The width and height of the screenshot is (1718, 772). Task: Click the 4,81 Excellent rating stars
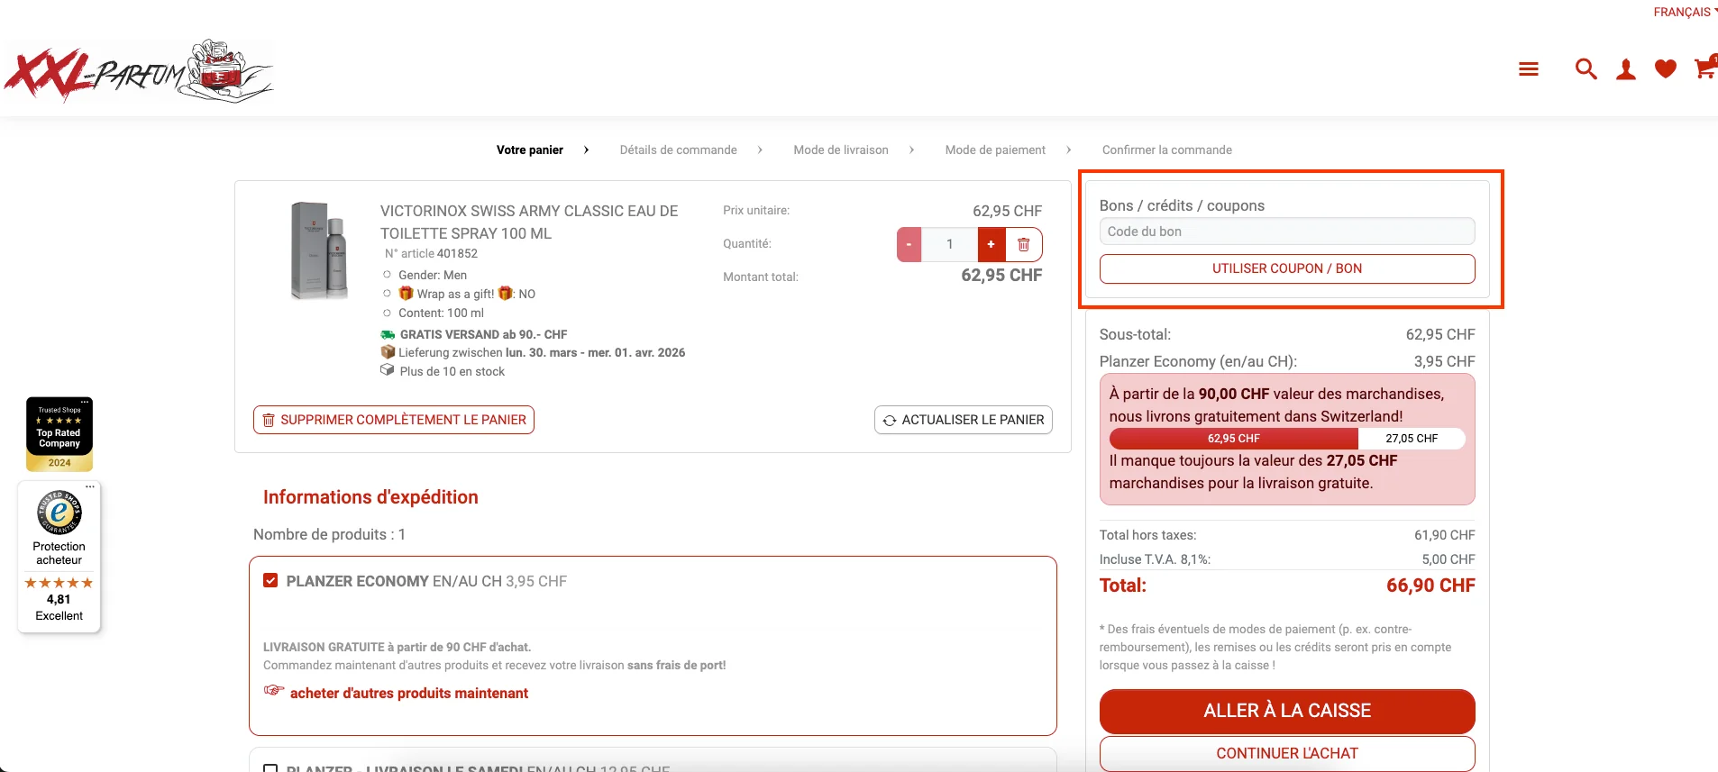click(59, 583)
